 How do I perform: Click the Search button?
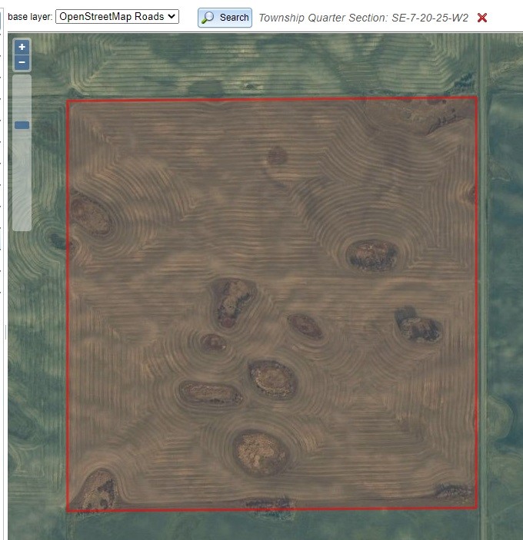pyautogui.click(x=225, y=18)
